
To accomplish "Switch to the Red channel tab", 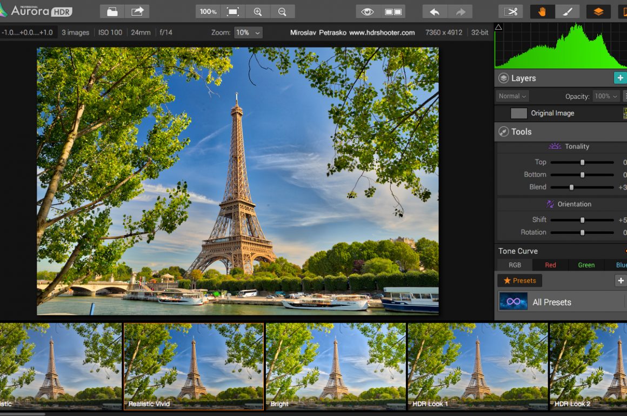I will (550, 265).
